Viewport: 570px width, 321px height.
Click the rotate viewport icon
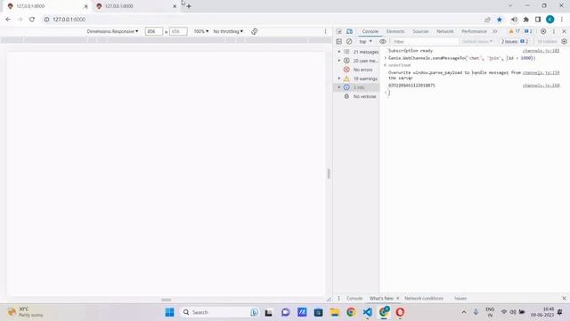[254, 31]
